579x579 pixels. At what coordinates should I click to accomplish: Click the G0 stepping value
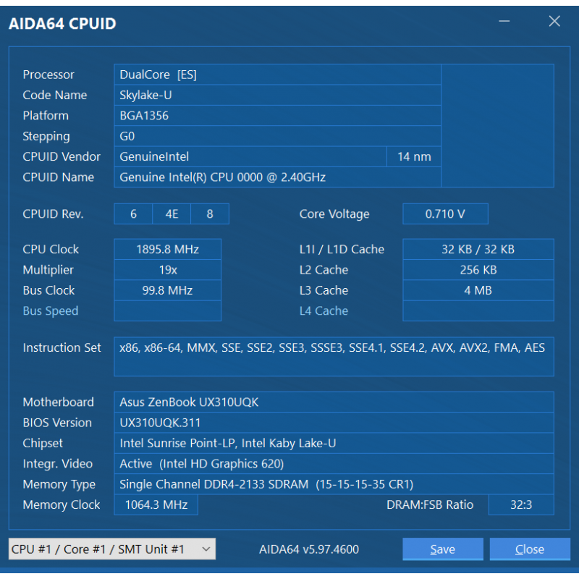pyautogui.click(x=277, y=136)
